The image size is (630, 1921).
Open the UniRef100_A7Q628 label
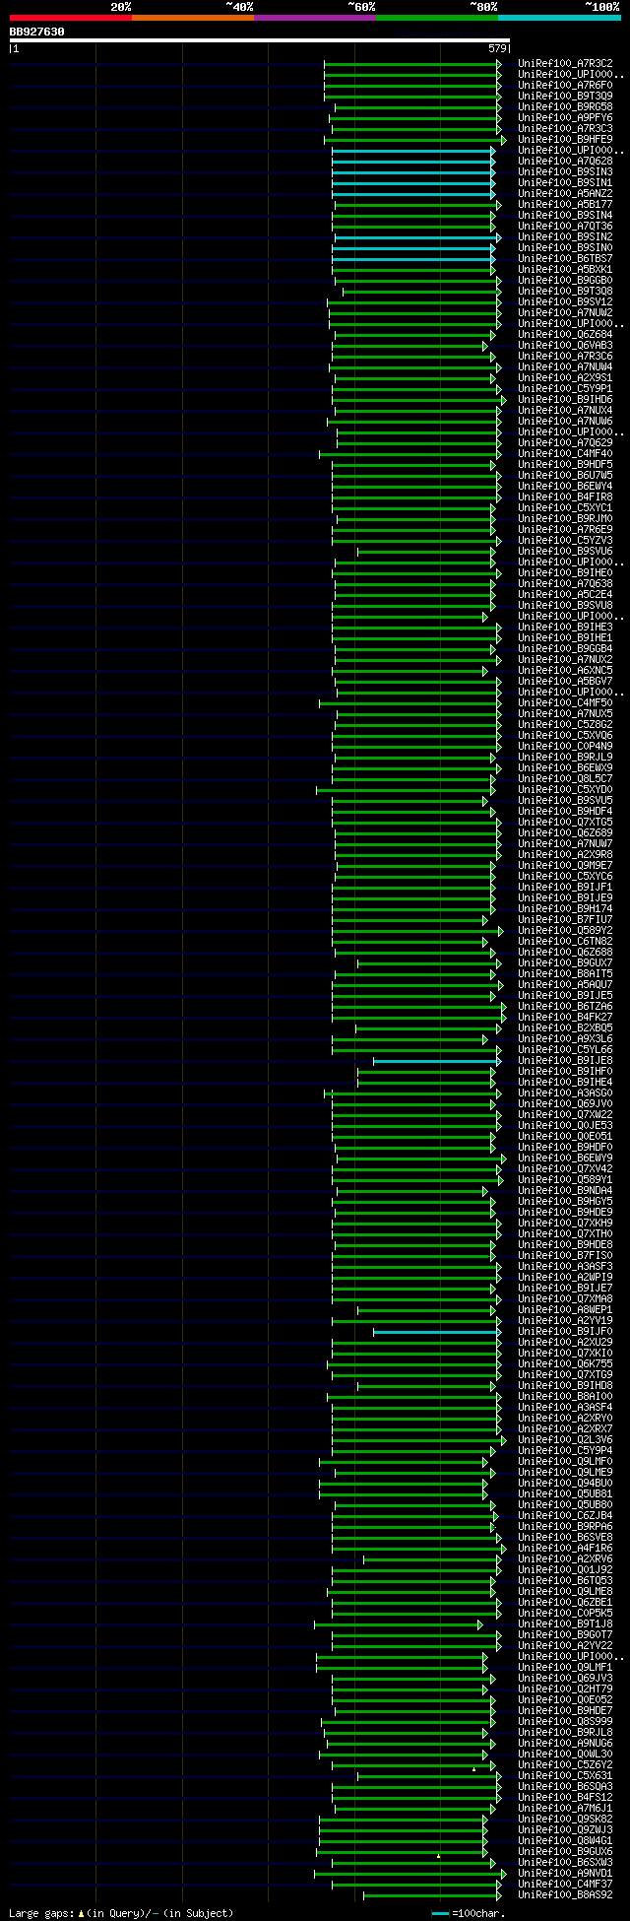(x=565, y=162)
